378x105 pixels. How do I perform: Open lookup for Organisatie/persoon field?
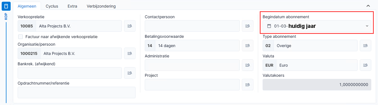pyautogui.click(x=130, y=53)
